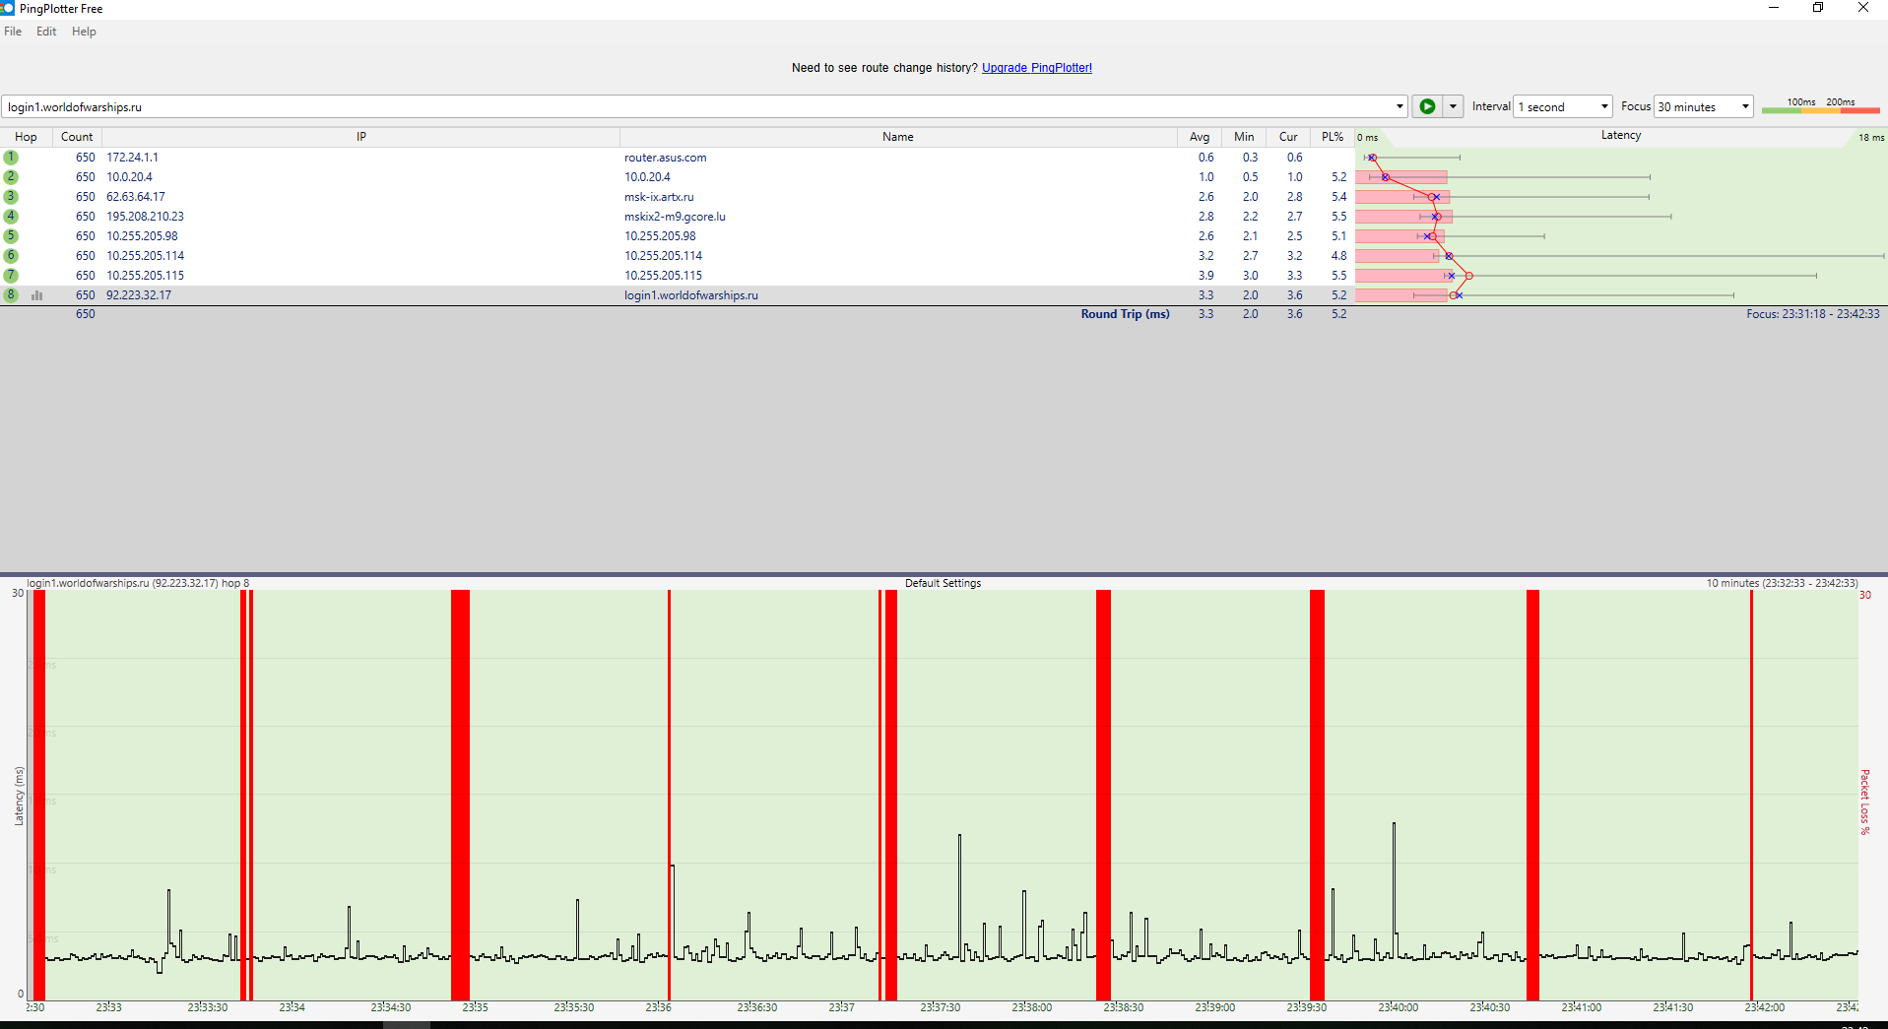Click hop 7 green circle icon
Viewport: 1888px width, 1029px height.
click(11, 276)
